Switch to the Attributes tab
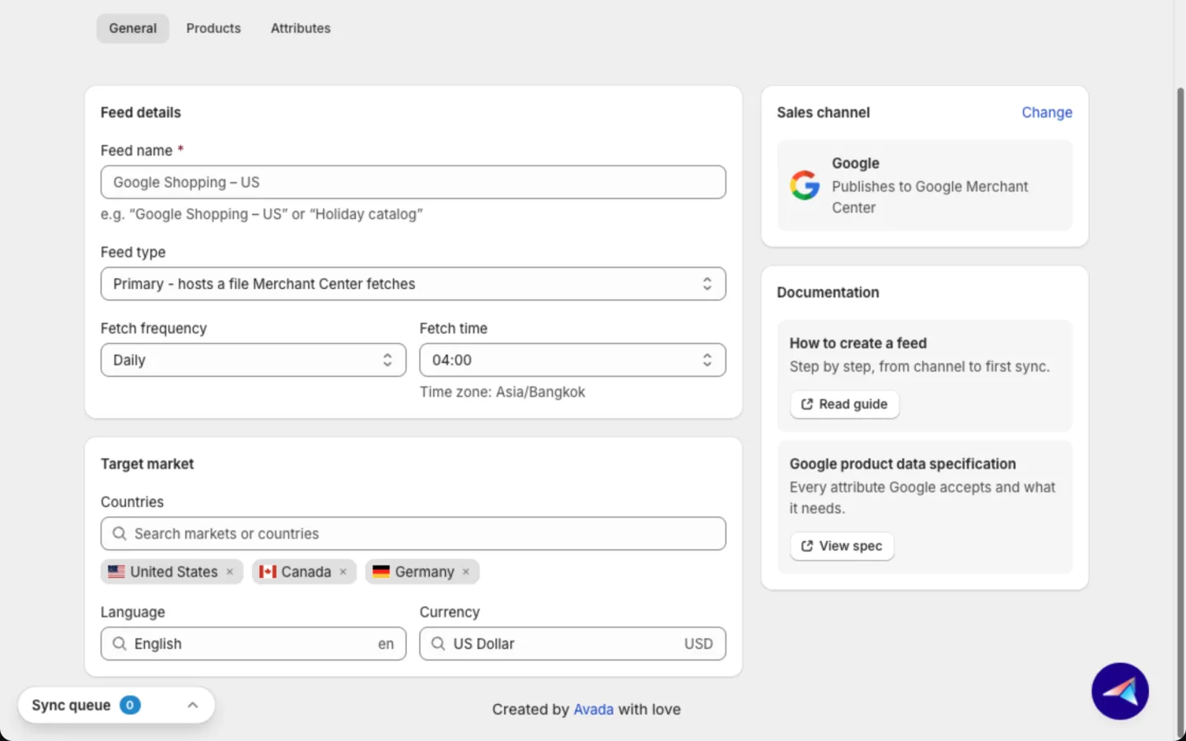Image resolution: width=1186 pixels, height=741 pixels. [301, 28]
